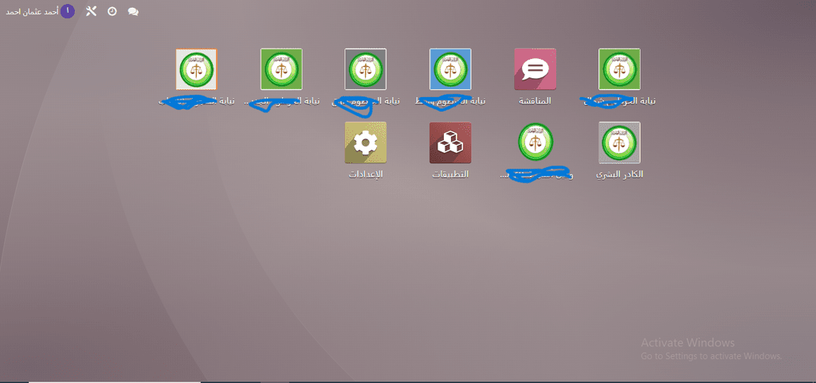Open the الإعدادات settings gear app
Image resolution: width=816 pixels, height=383 pixels.
coord(365,143)
